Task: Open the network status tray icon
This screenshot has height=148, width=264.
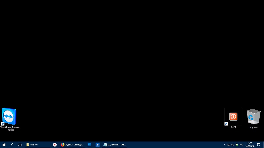Action: pos(228,145)
